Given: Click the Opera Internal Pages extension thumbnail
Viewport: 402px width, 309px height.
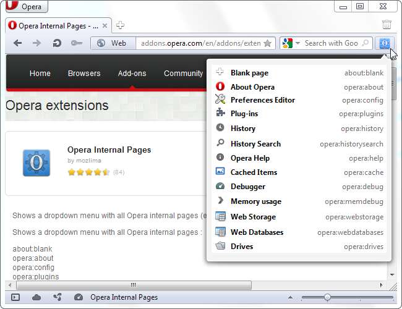Looking at the screenshot, I should [36, 163].
